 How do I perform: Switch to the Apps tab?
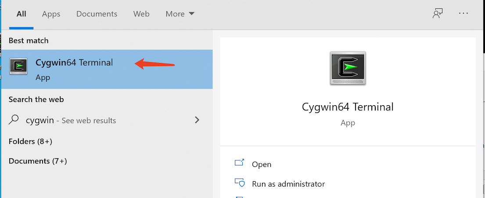click(51, 14)
